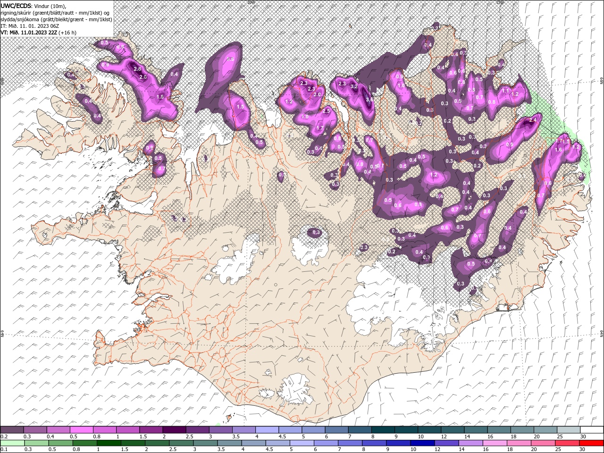This screenshot has width=604, height=453.
Task: Click the '2.5' snowfall value on map
Action: coord(326,111)
